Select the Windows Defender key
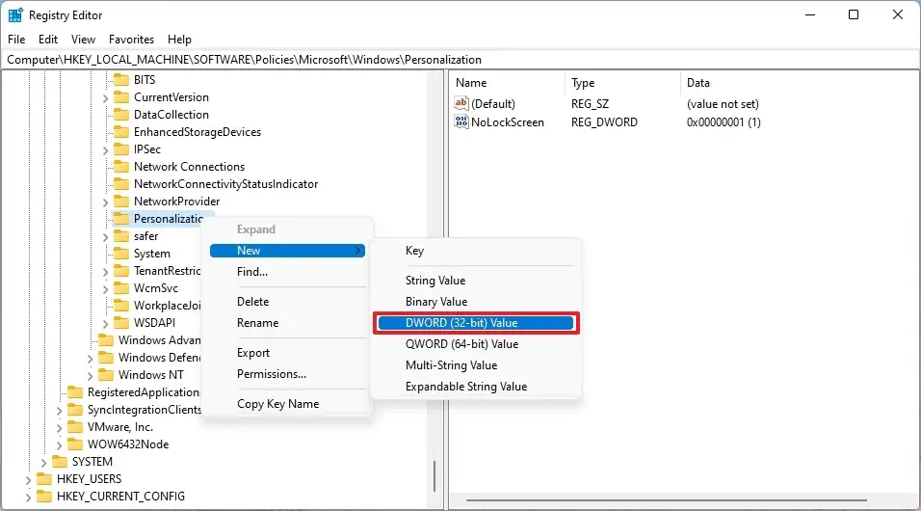The image size is (921, 511). click(x=159, y=358)
